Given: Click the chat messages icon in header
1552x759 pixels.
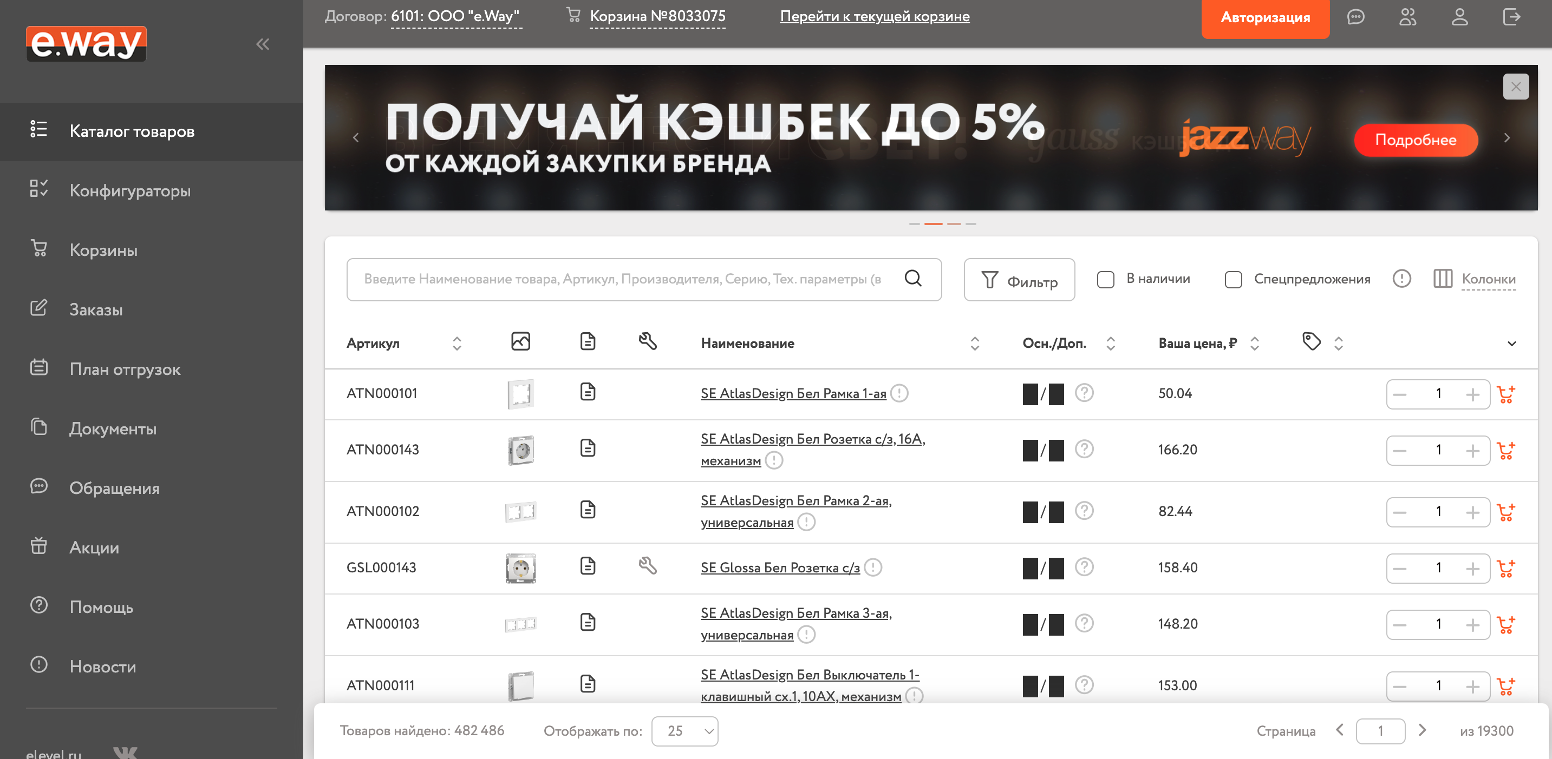Looking at the screenshot, I should click(x=1355, y=17).
